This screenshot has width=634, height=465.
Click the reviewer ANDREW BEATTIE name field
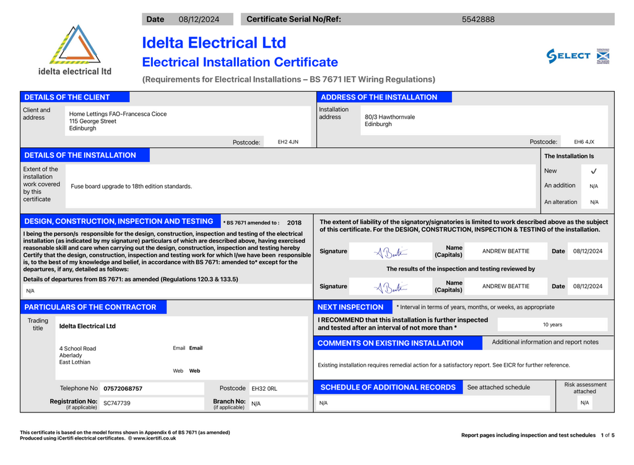[x=505, y=286]
